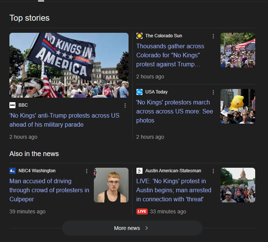
Task: Open 'No Kings' protestors march across US headline
Action: coord(175,111)
